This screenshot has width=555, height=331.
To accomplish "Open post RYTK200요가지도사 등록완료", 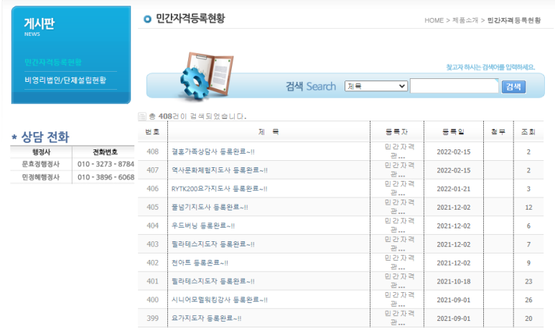I will 219,189.
